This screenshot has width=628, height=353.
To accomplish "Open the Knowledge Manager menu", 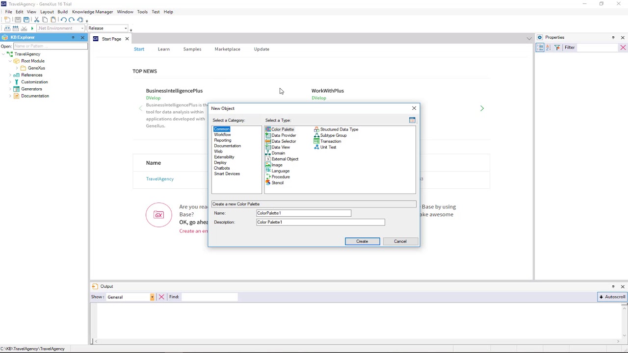I will click(92, 12).
